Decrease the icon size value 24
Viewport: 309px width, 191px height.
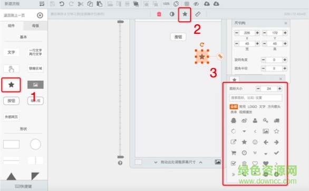258,89
